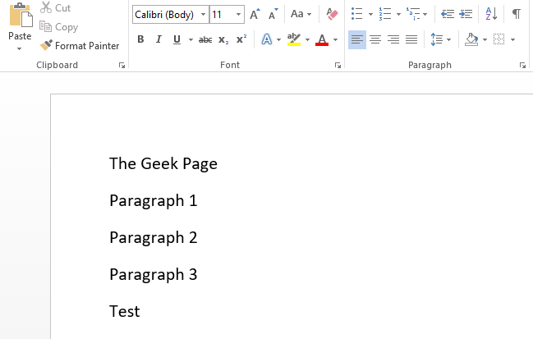Toggle strikethrough formatting
The height and width of the screenshot is (339, 533).
[x=205, y=39]
